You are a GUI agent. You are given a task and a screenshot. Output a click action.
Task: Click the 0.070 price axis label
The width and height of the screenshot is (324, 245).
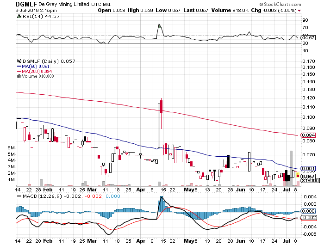(x=309, y=154)
